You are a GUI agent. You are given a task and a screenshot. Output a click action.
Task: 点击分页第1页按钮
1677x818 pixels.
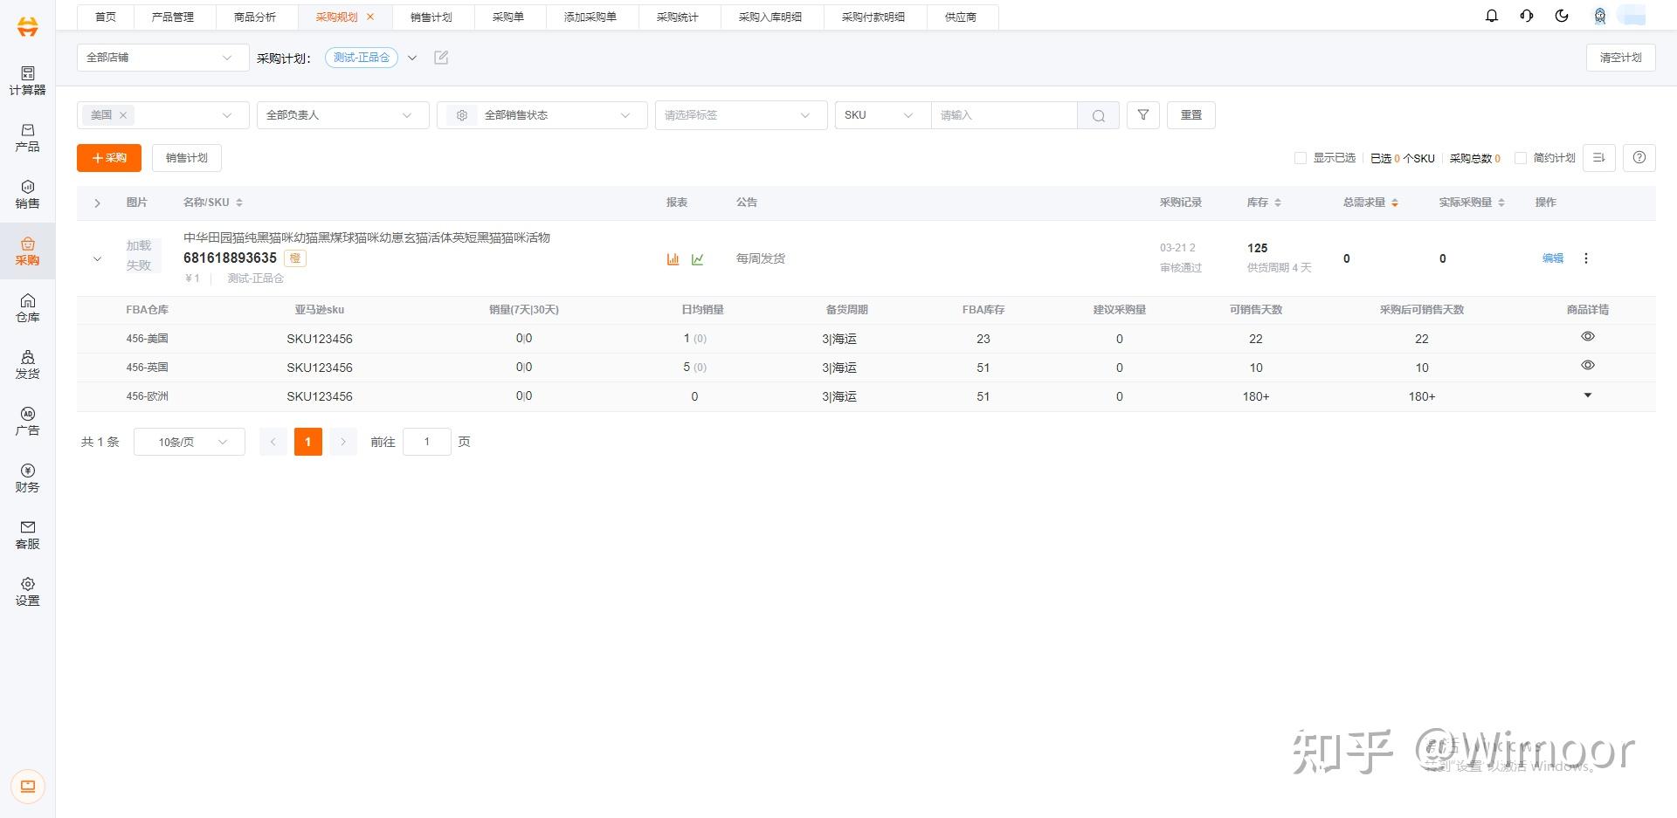[307, 442]
